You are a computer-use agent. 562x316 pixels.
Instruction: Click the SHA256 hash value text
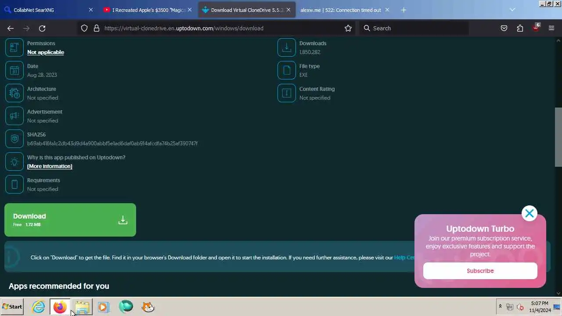(x=112, y=144)
